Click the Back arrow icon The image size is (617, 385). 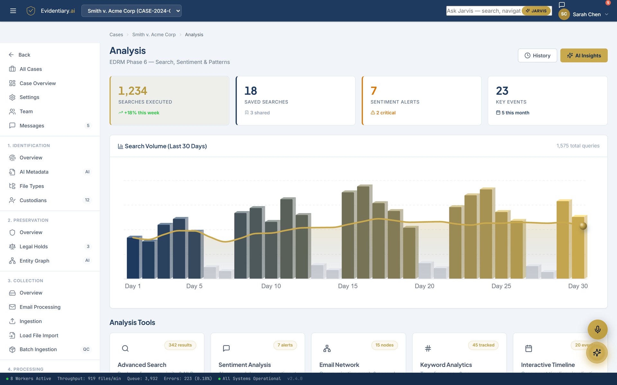[x=11, y=55]
